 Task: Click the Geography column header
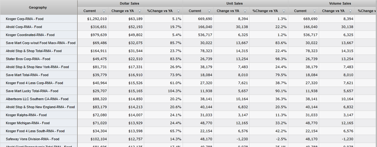38,7
